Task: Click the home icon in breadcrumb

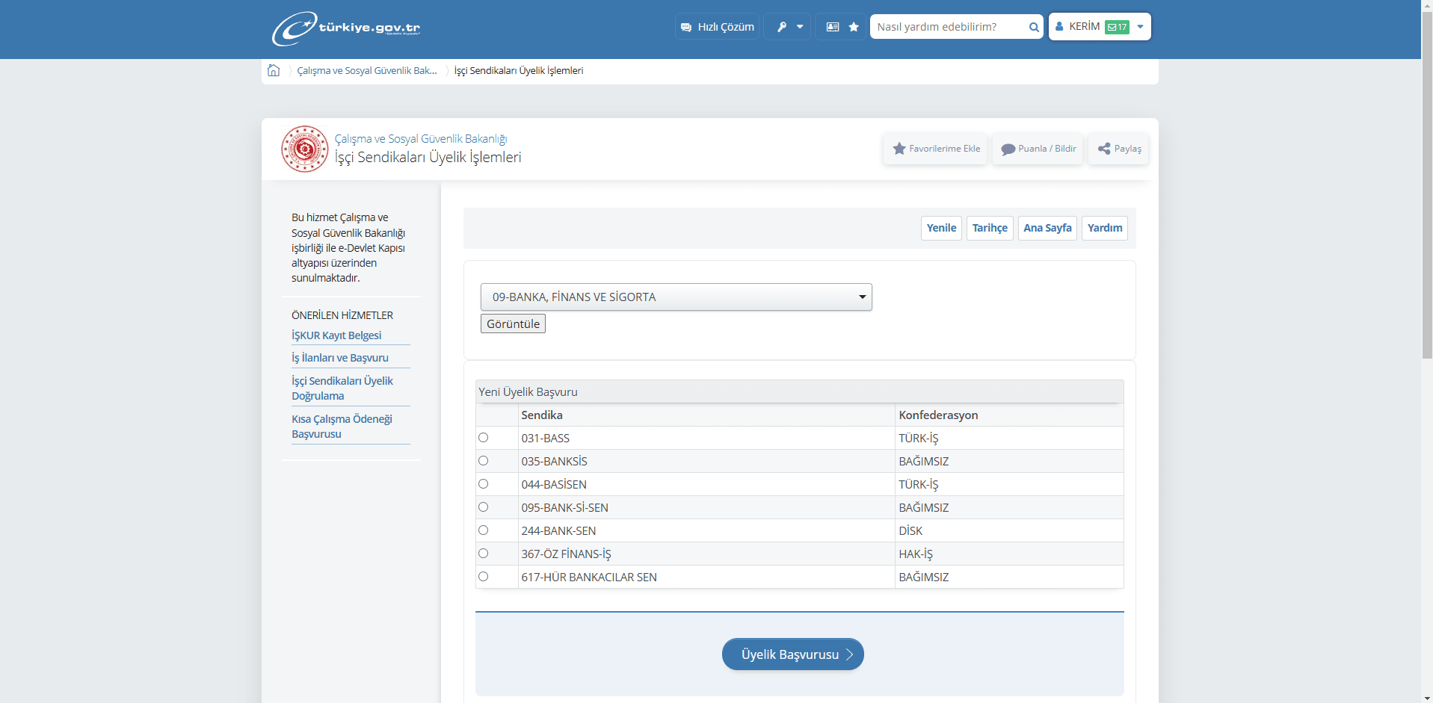Action: coord(274,70)
